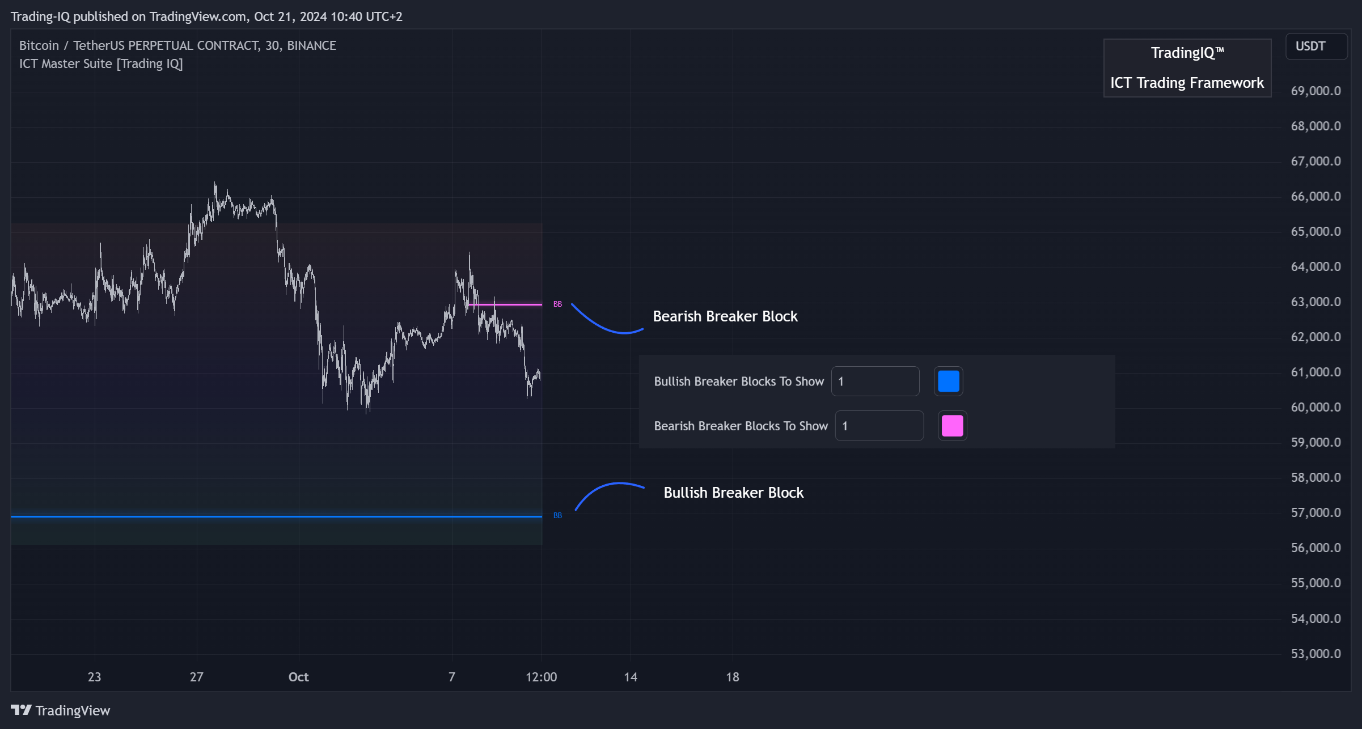Click the TradingIQ ICT Trading Framework box

pos(1187,68)
